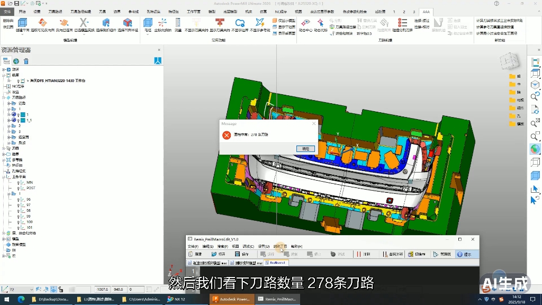This screenshot has height=305, width=542.
Task: Expand toolpath folder 3 in explorer tree
Action: pos(8,131)
